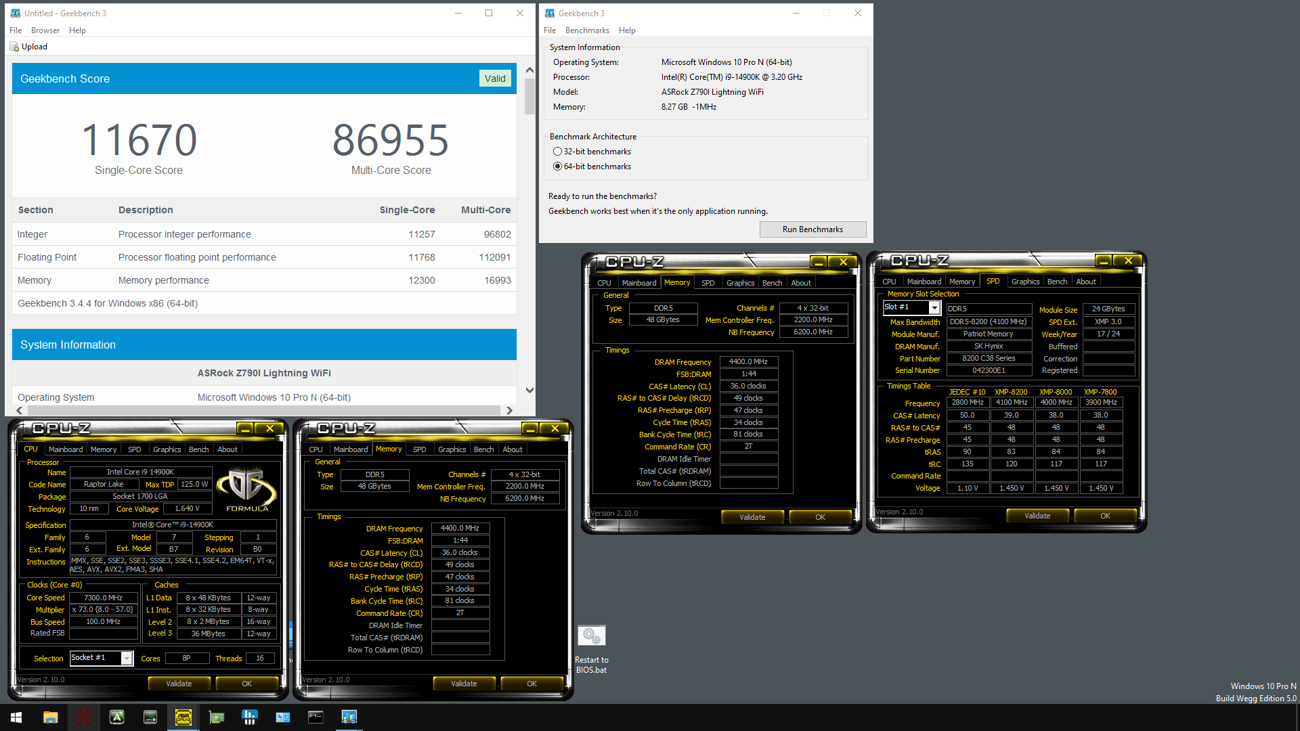Click the green graphics card taskbar icon

[x=217, y=717]
